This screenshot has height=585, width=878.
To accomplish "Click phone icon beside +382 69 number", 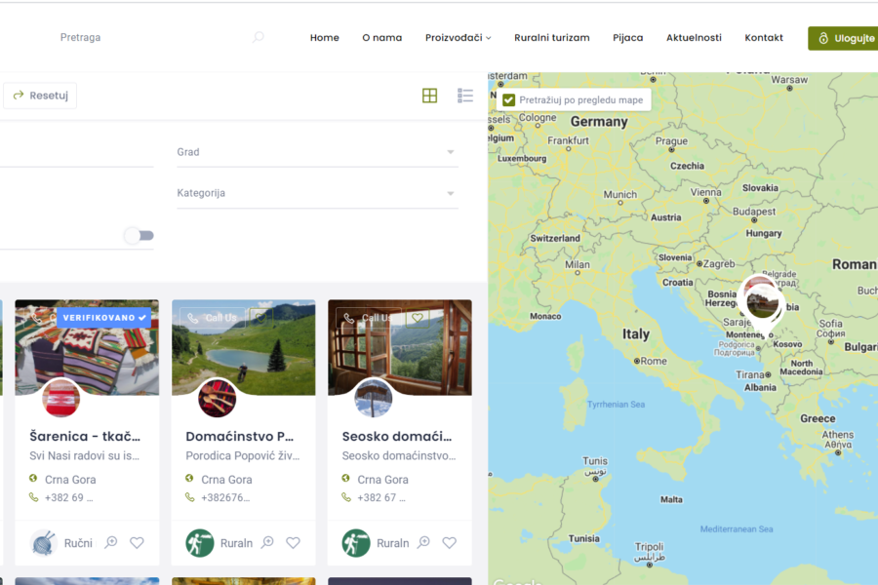I will coord(33,497).
